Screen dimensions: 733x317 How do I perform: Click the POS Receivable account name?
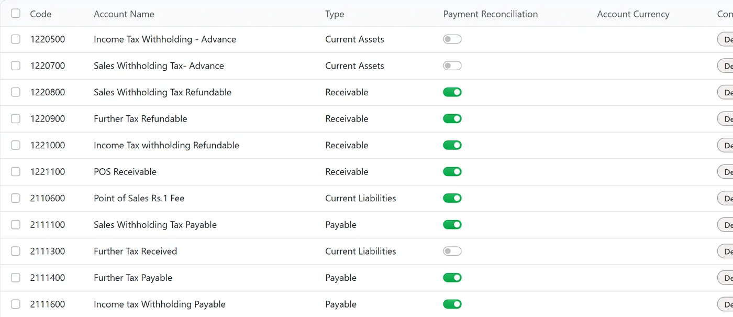click(125, 172)
